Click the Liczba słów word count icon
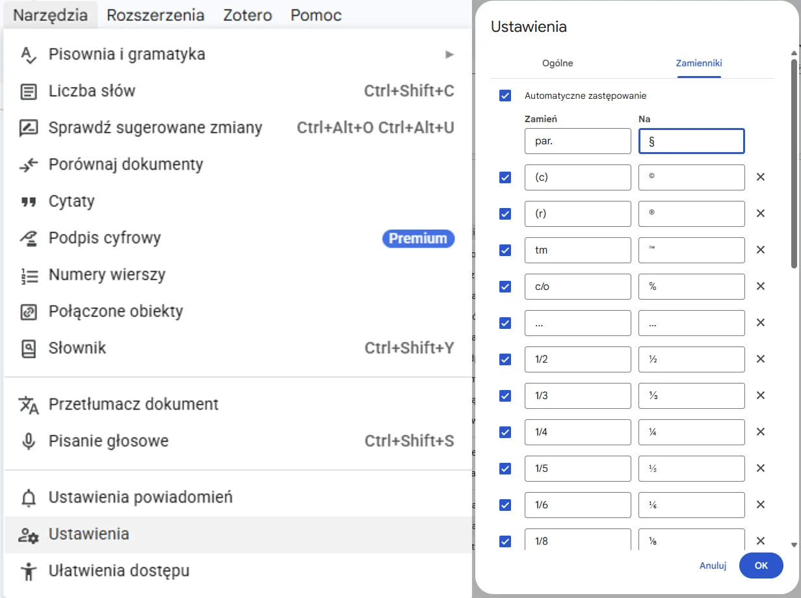Viewport: 801px width, 598px height. (x=27, y=91)
